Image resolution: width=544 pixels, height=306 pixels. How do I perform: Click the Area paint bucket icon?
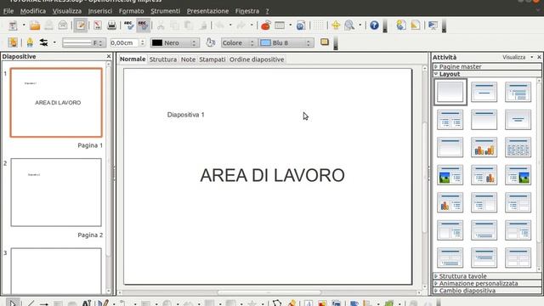click(210, 42)
